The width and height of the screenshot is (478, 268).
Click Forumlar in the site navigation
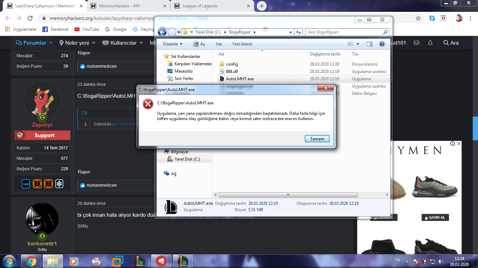(x=31, y=43)
